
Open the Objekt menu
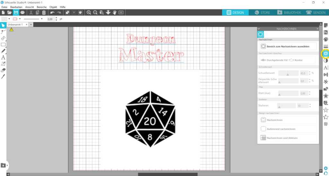53,7
